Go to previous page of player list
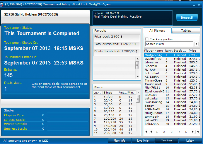Image resolution: width=203 pixels, height=144 pixels. (x=151, y=132)
